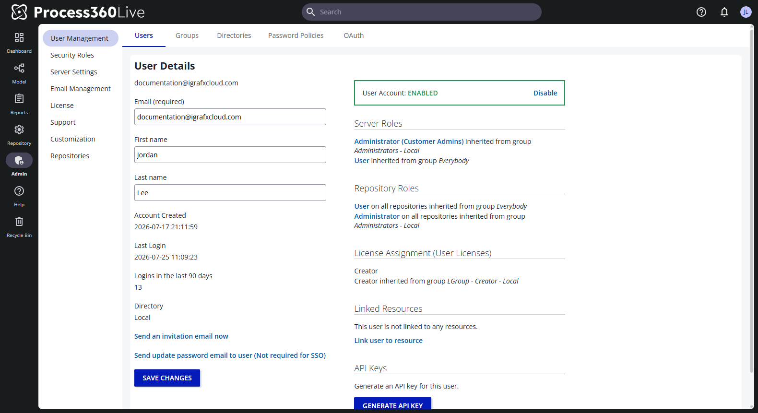Open the Model section icon

pos(19,68)
